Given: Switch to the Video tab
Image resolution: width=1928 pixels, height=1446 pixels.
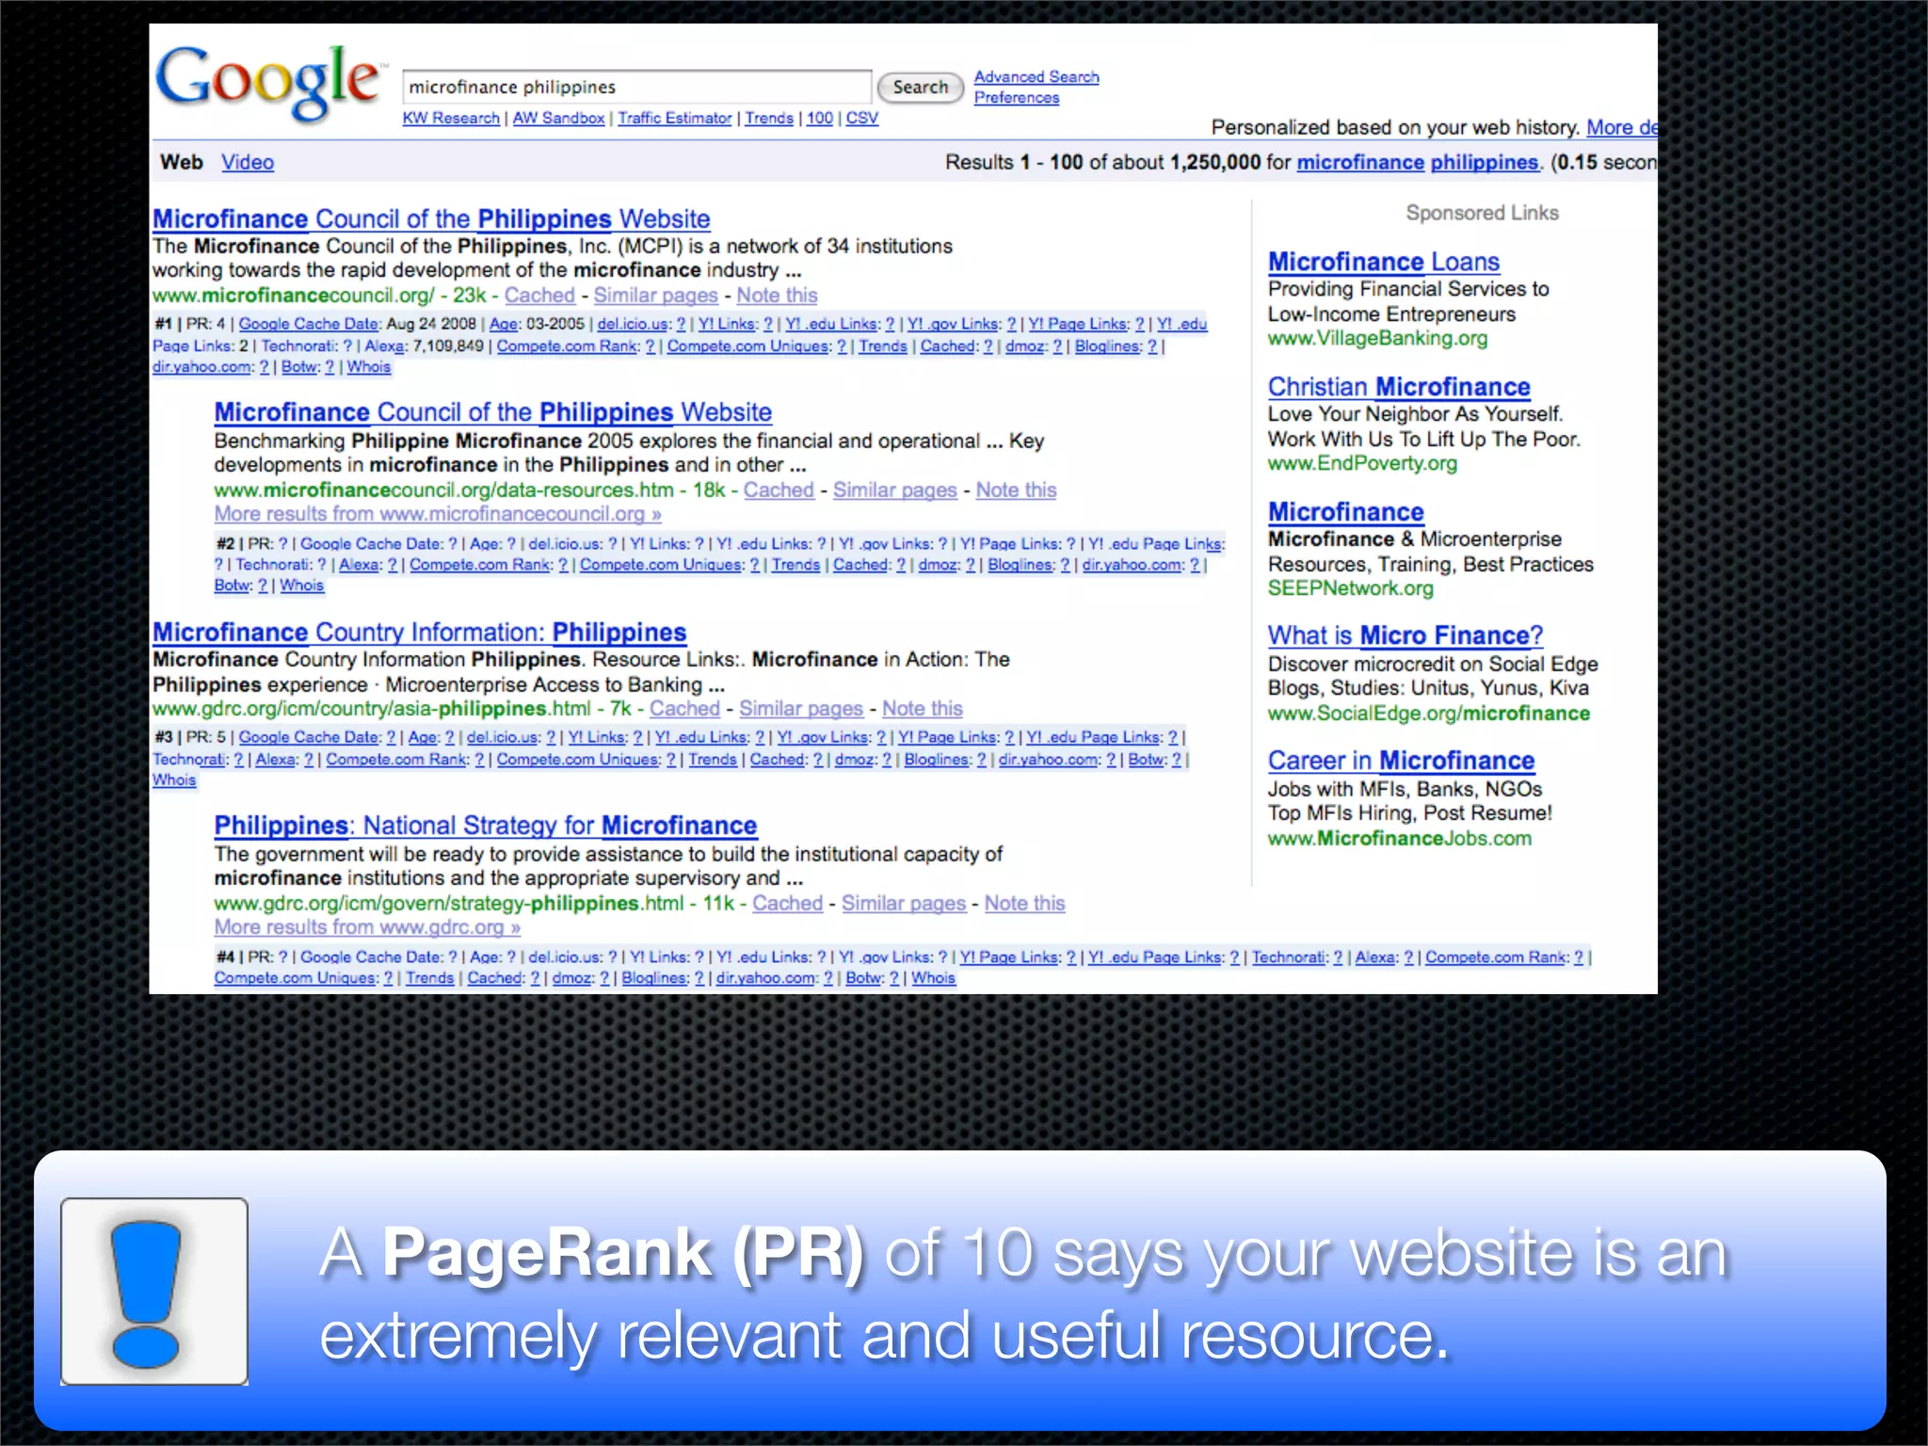Looking at the screenshot, I should [x=248, y=162].
